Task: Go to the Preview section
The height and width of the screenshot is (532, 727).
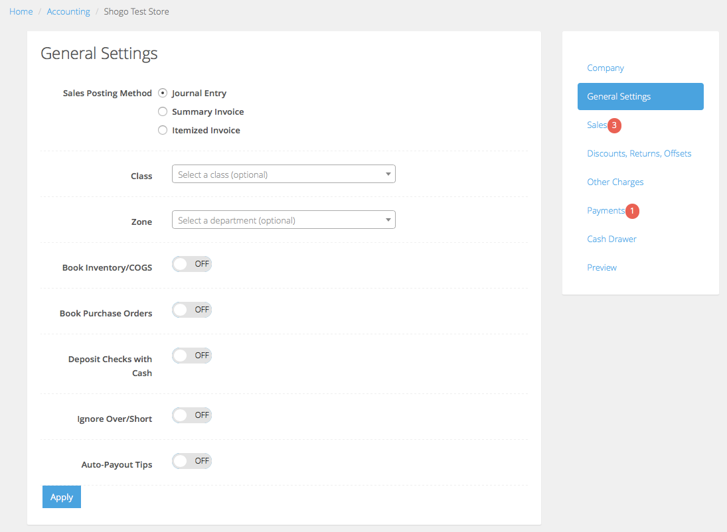Action: click(602, 267)
